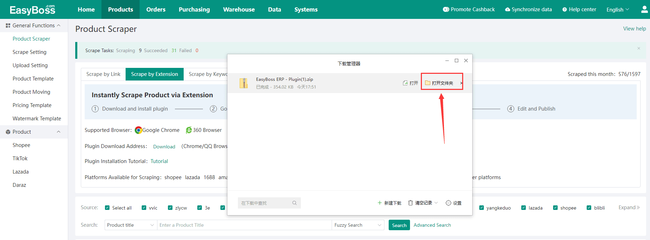This screenshot has width=650, height=240.
Task: Open the Systems menu
Action: (306, 9)
